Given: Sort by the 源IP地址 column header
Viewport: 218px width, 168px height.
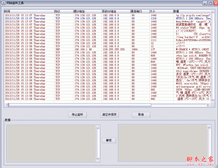Looking at the screenshot, I should point(88,11).
